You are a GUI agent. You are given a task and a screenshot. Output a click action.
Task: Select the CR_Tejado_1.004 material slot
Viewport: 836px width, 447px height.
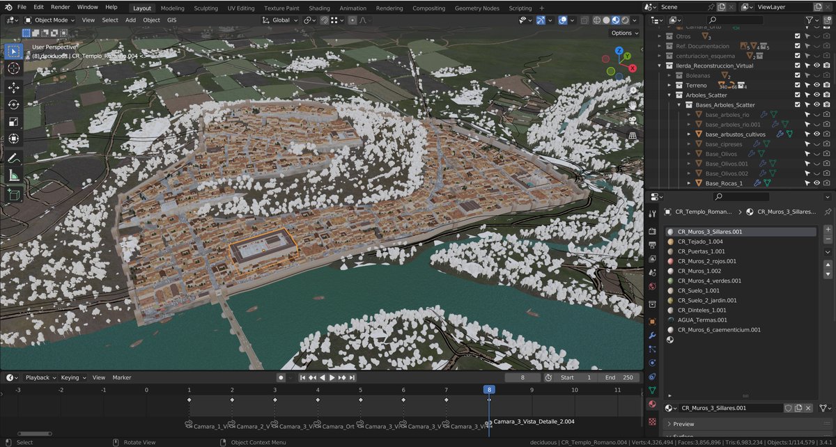click(700, 242)
